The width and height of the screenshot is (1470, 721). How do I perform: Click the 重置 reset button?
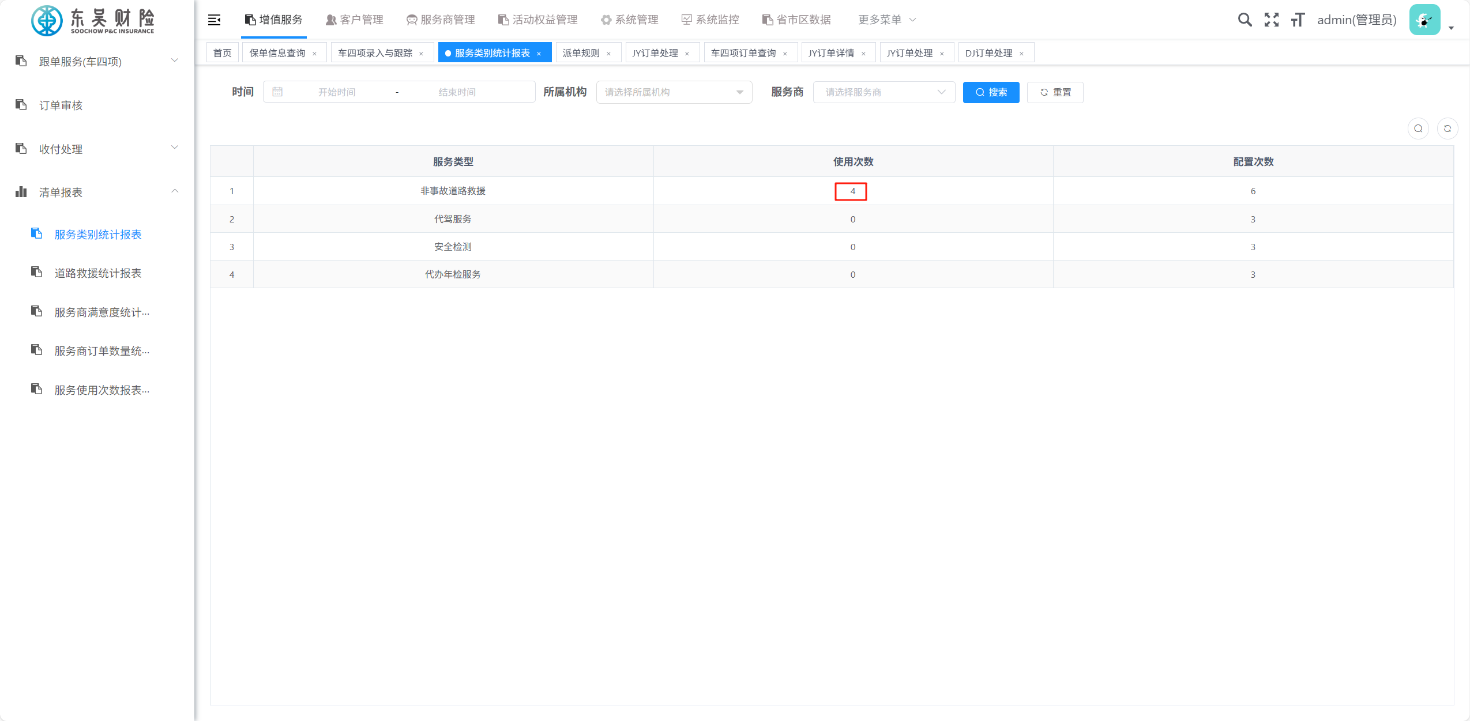[x=1055, y=92]
